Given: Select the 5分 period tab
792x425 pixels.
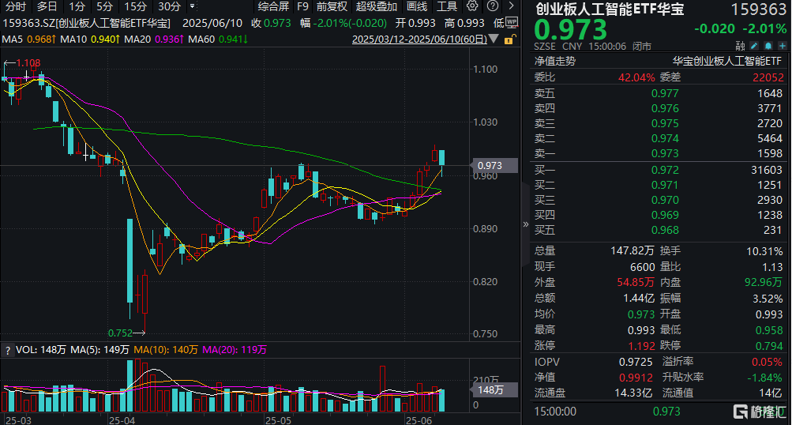Looking at the screenshot, I should click(104, 6).
